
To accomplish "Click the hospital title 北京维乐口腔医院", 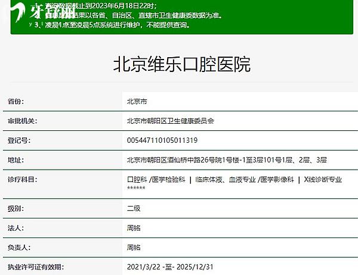I will (x=182, y=64).
